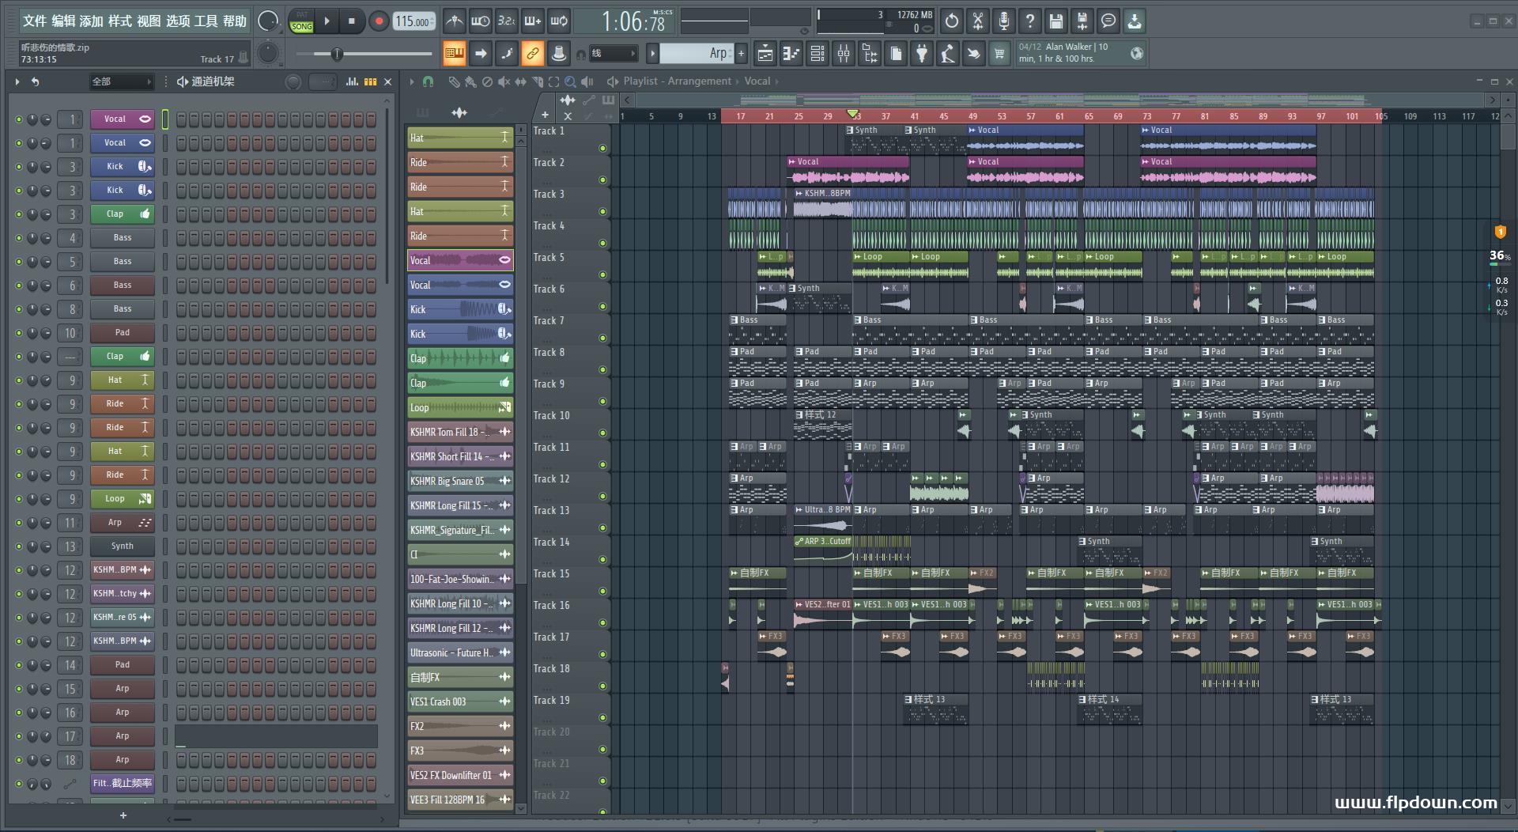Add a new channel with plus button
The image size is (1518, 832).
click(x=123, y=815)
